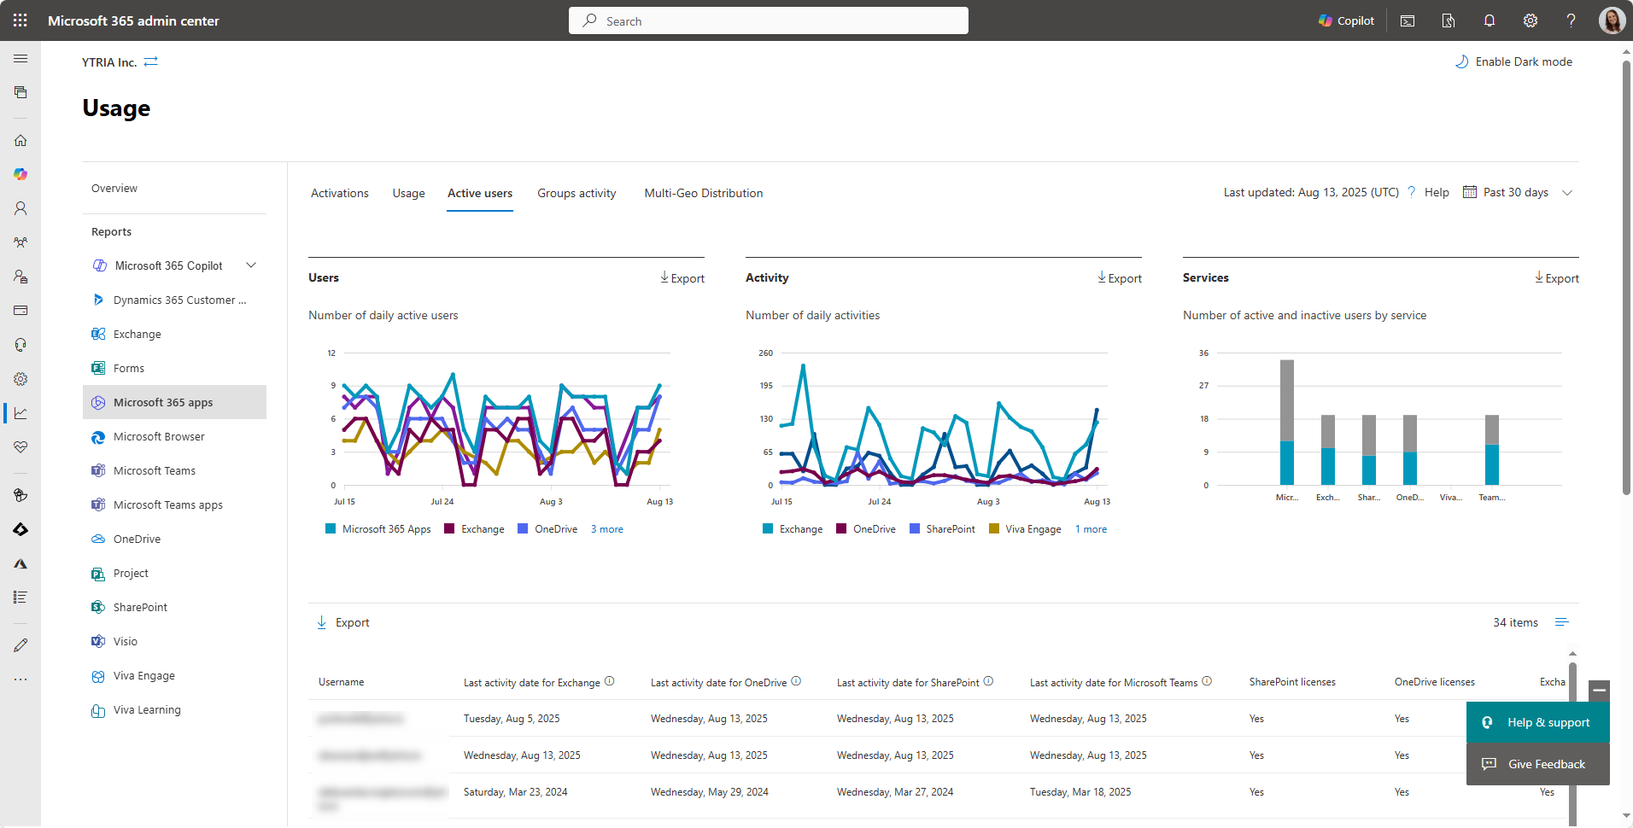Screen dimensions: 1633x828
Task: Open the Past 30 days period dropdown
Action: 1518,192
